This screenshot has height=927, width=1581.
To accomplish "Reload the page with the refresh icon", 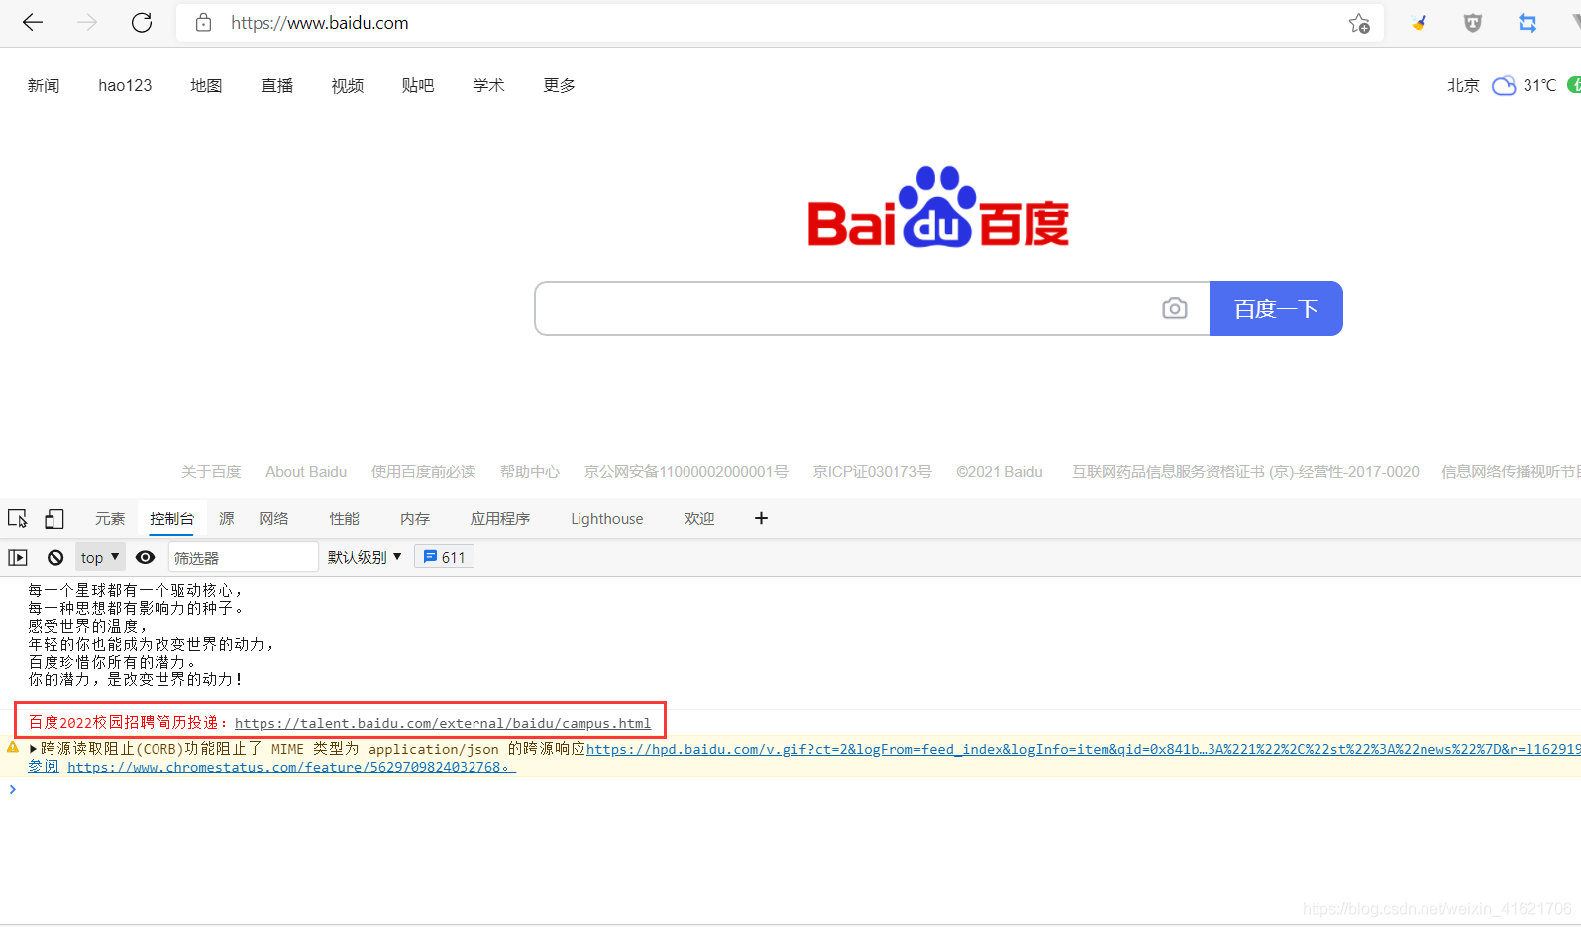I will [x=142, y=23].
